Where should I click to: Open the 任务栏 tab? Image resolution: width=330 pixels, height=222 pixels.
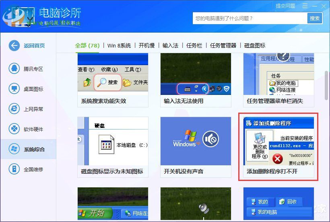pos(194,45)
